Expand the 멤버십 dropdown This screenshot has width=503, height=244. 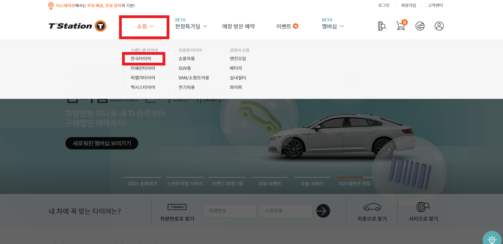333,26
